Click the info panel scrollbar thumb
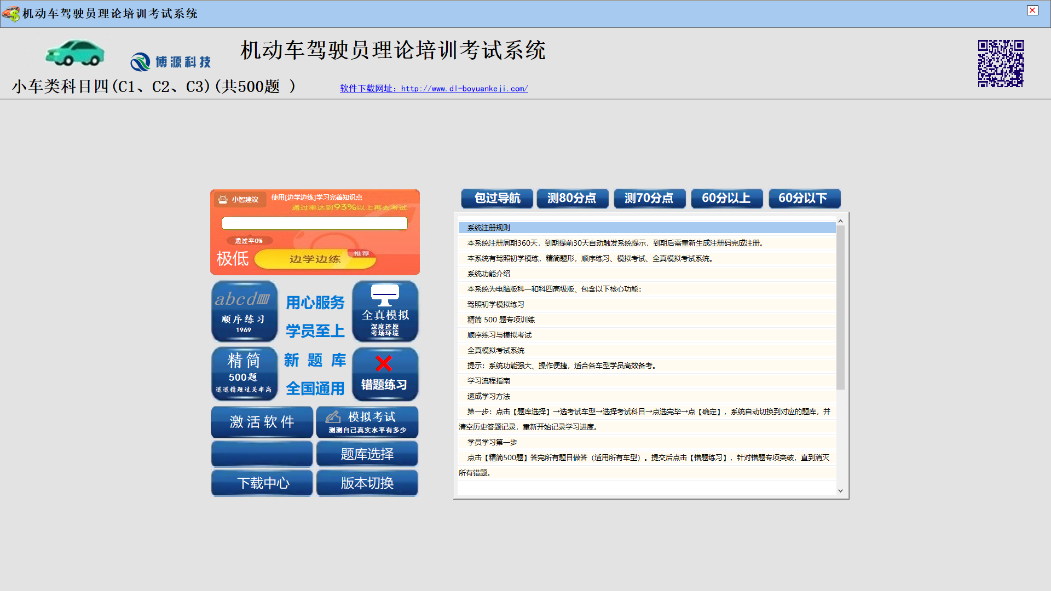This screenshot has height=591, width=1051. point(840,308)
